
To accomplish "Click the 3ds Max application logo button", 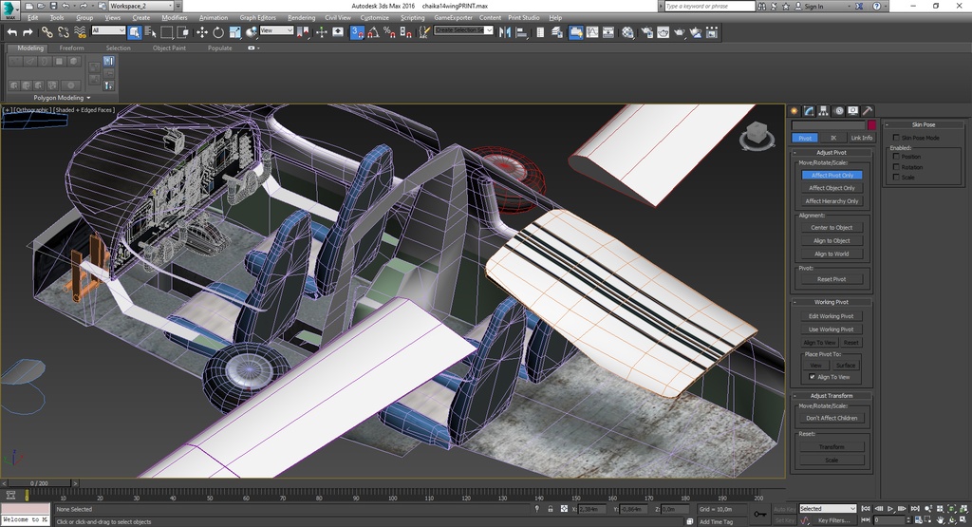I will (x=9, y=9).
